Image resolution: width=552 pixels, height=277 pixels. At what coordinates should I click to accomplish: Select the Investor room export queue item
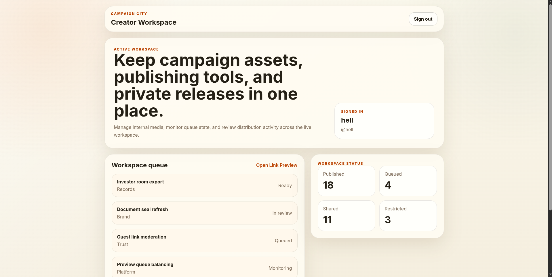(204, 185)
